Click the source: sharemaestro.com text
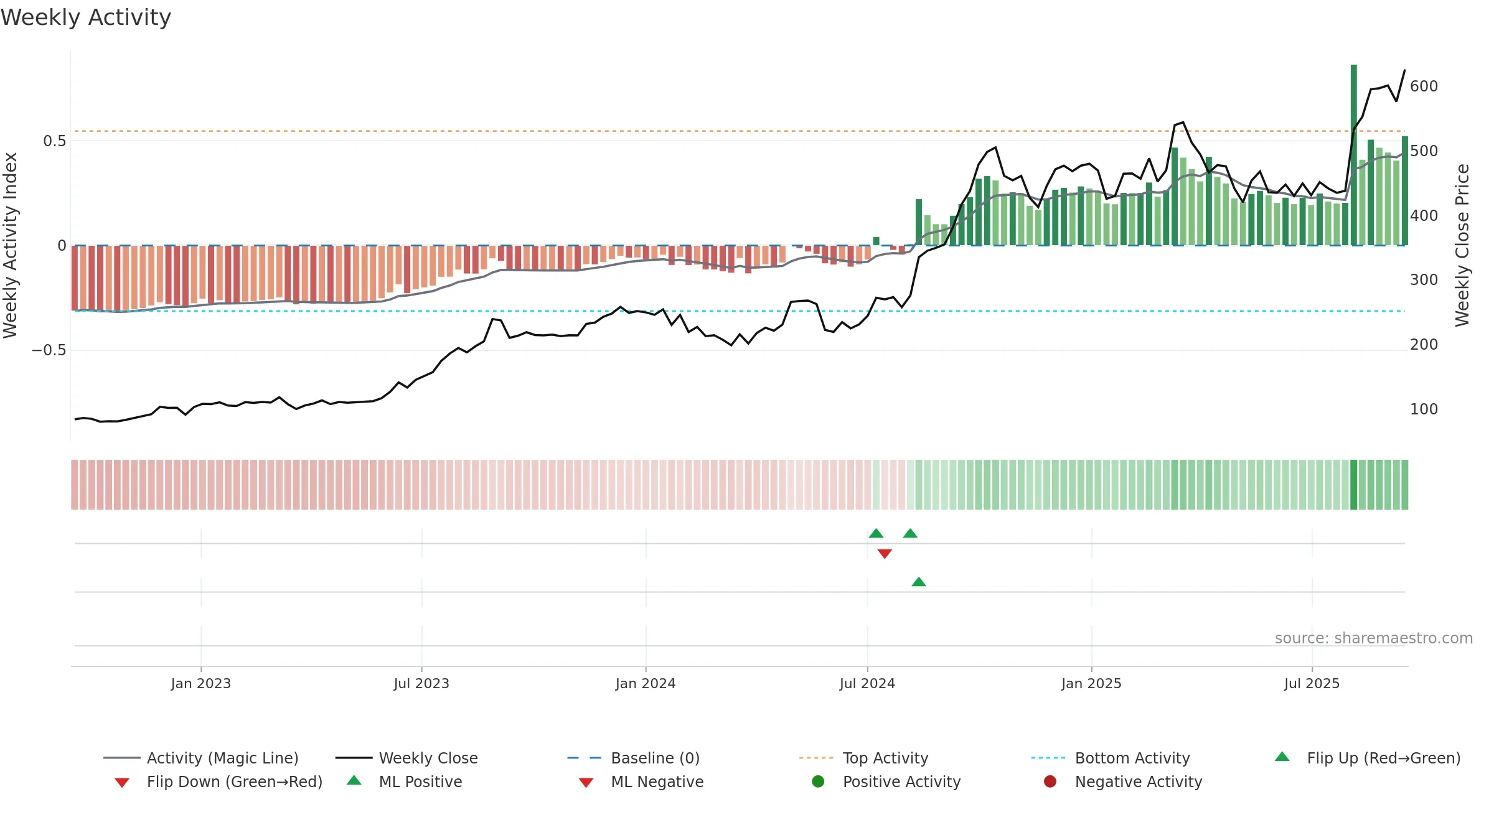Screen dimensions: 1494x840 (x=1374, y=638)
